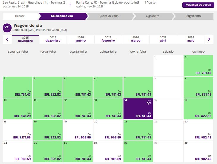Click the selected November 14 date cell
Screen dimensions: 217x164
tap(138, 109)
